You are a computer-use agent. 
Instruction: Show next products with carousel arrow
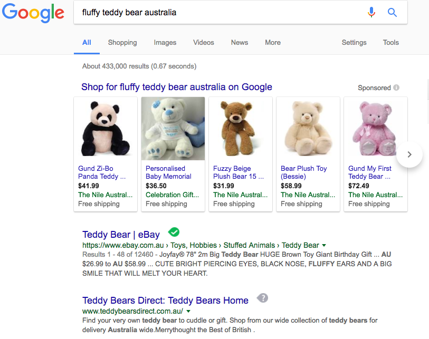click(409, 154)
